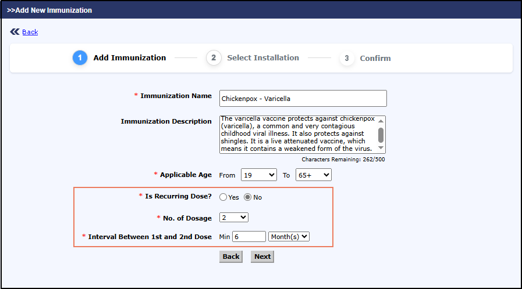Click the double-chevron back arrow icon
The image size is (522, 289).
pos(15,32)
